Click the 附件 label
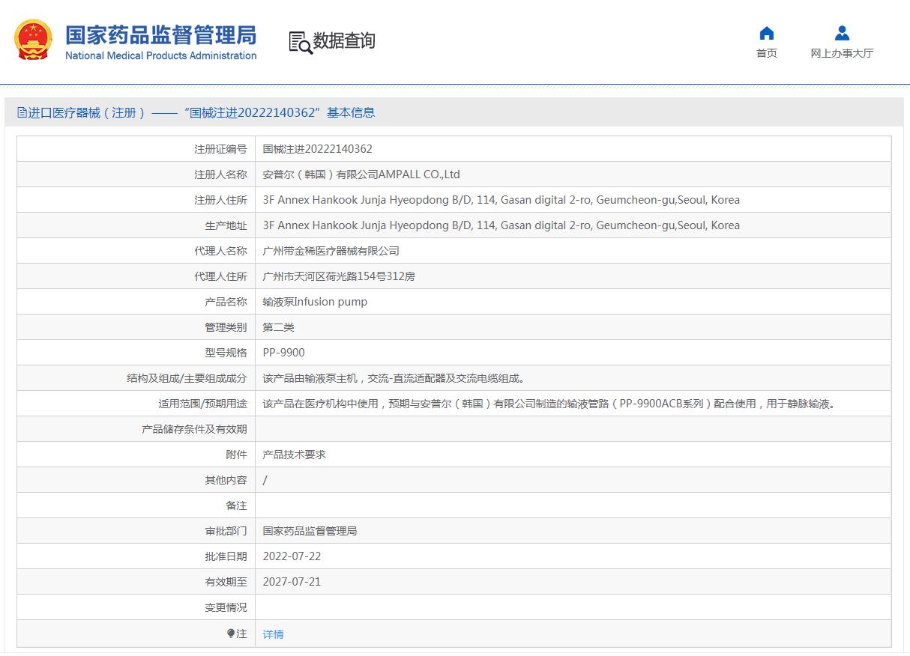Screen dimensions: 910x656 [236, 455]
